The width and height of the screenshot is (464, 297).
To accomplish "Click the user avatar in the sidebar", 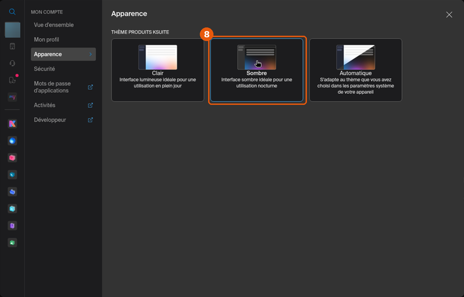I will [13, 30].
